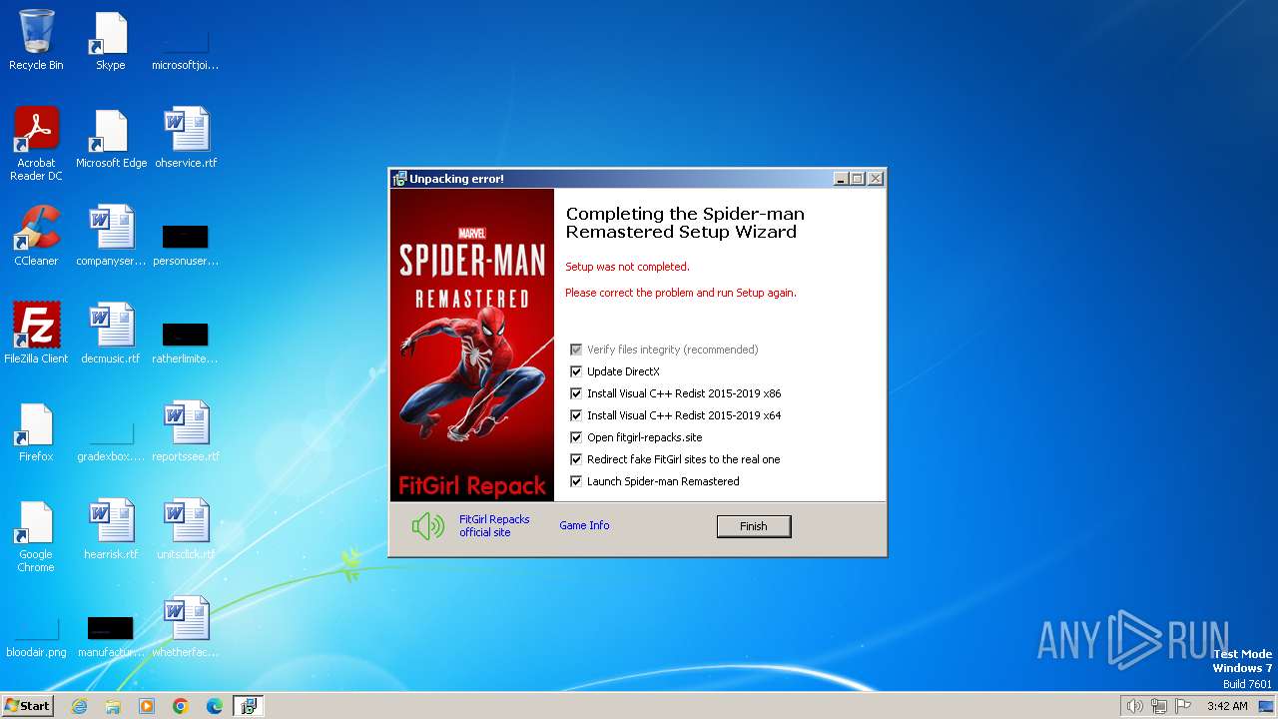
Task: Open Edge from the taskbar
Action: click(x=215, y=706)
